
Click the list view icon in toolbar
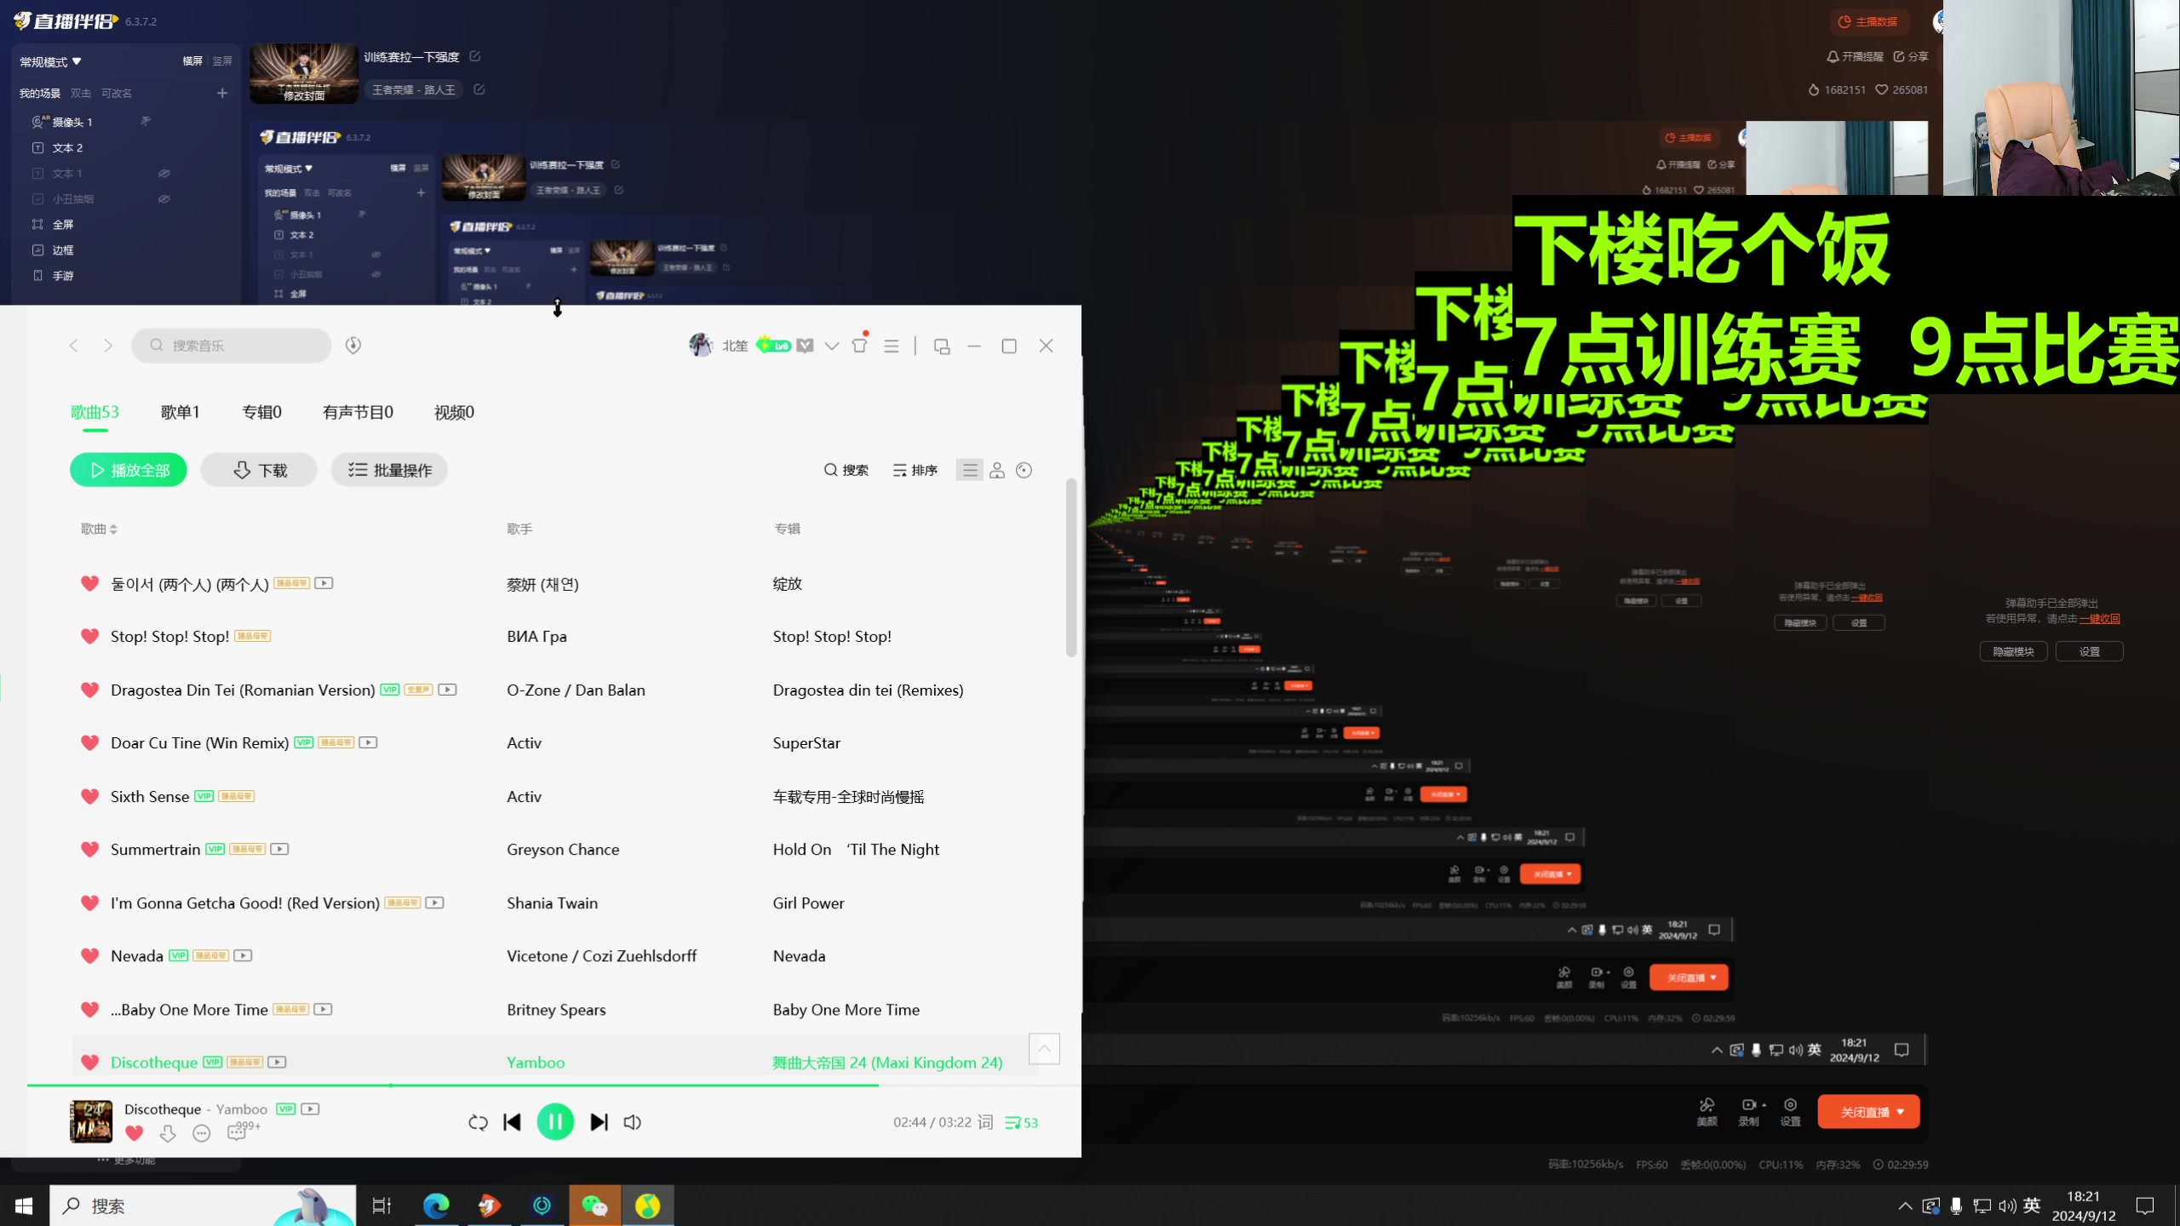[x=970, y=468]
